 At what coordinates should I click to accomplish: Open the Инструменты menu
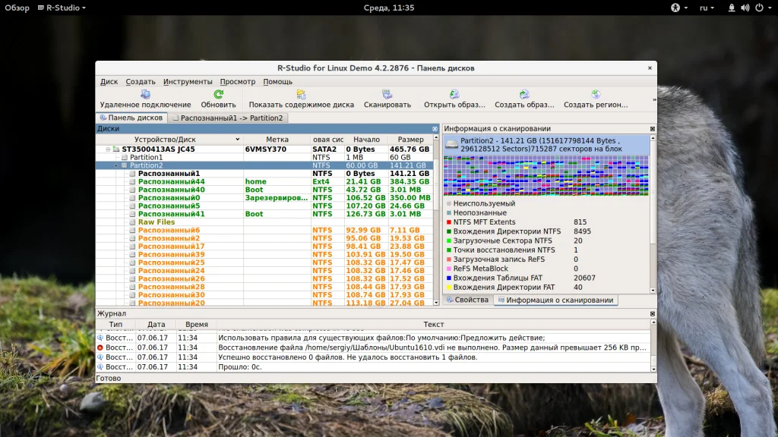click(188, 81)
